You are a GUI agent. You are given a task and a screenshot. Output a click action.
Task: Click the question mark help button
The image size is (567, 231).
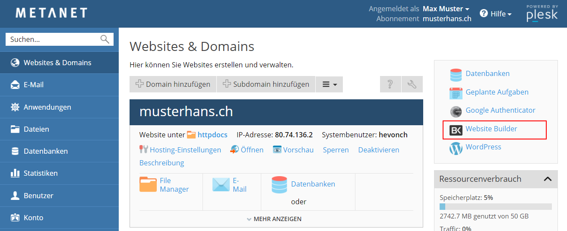(390, 84)
